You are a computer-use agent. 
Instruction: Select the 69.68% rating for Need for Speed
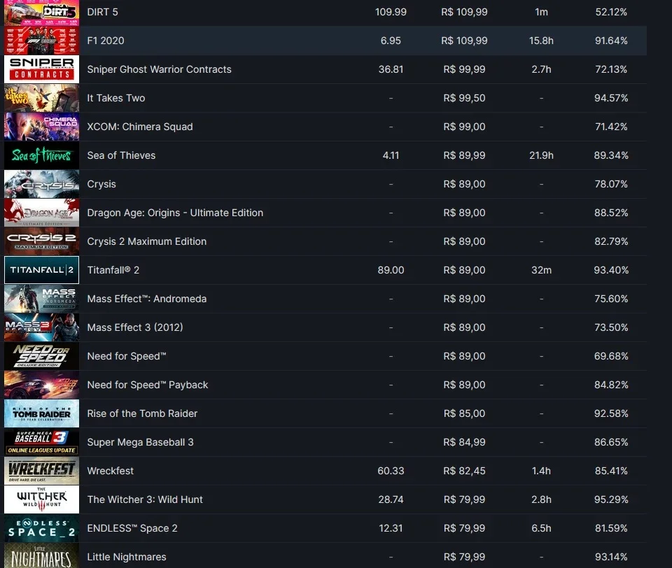click(611, 356)
